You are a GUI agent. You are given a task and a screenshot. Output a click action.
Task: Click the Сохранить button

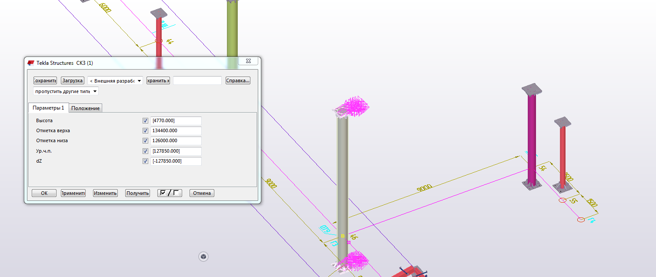click(45, 80)
